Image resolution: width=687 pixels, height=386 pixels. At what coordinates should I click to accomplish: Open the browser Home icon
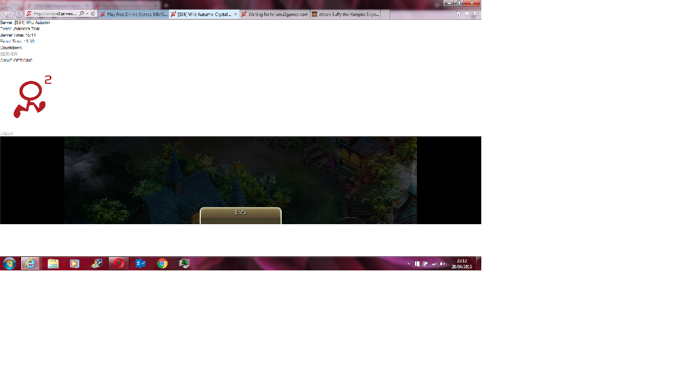[458, 14]
